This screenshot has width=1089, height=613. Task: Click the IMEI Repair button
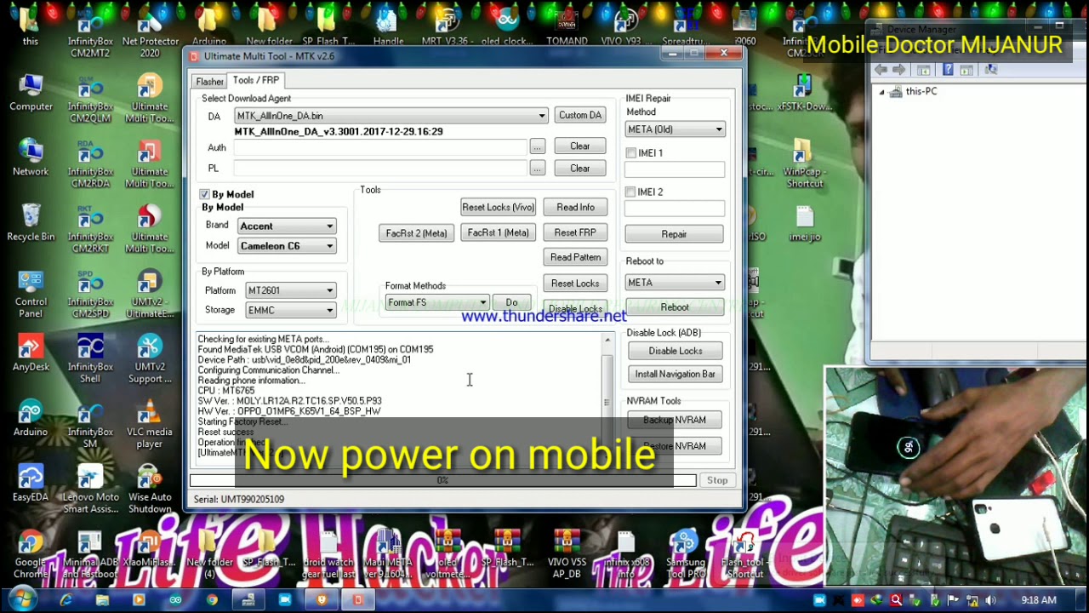(x=674, y=234)
